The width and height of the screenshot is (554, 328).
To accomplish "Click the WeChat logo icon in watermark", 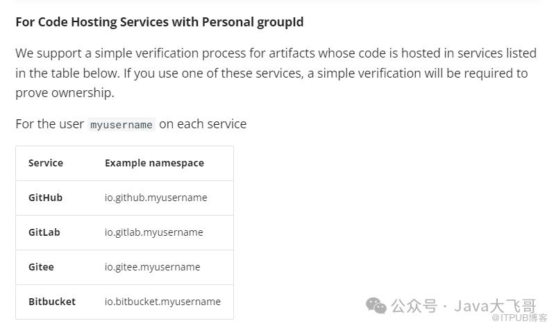I will [x=376, y=305].
